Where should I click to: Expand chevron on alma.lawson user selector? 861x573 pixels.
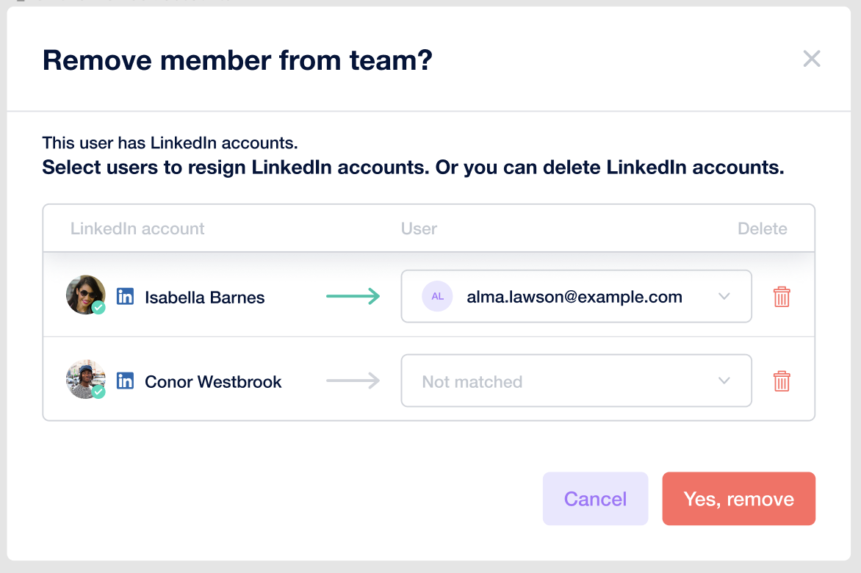pyautogui.click(x=724, y=296)
